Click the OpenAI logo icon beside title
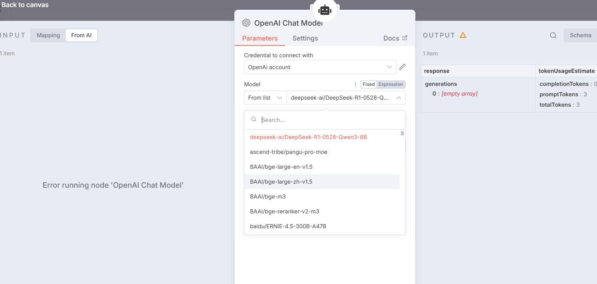This screenshot has height=284, width=597. (246, 23)
